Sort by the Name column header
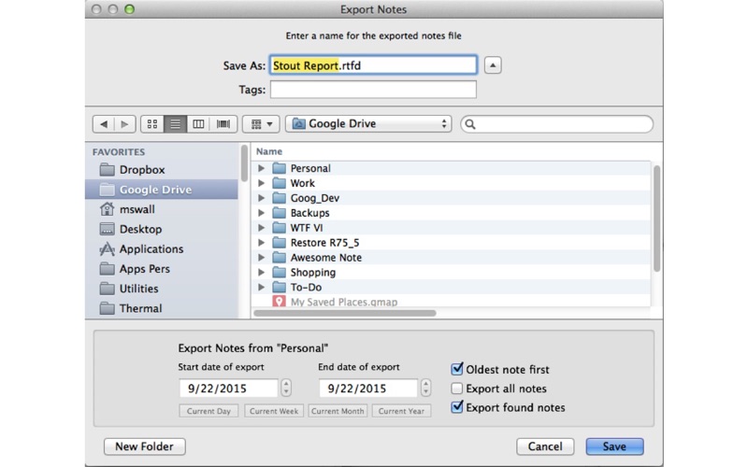This screenshot has width=748, height=467. click(x=269, y=151)
